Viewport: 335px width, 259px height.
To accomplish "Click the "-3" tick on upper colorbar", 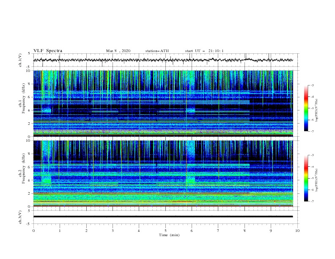I will point(312,85).
